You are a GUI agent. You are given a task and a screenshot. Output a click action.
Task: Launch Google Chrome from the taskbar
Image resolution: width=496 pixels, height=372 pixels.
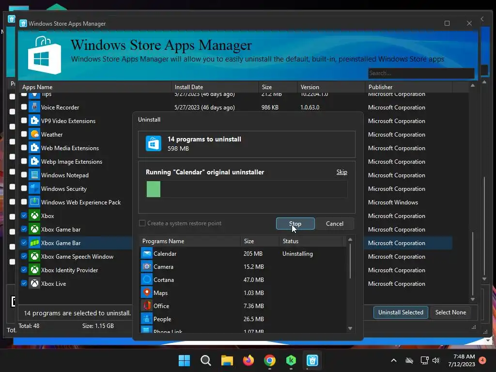pos(269,360)
